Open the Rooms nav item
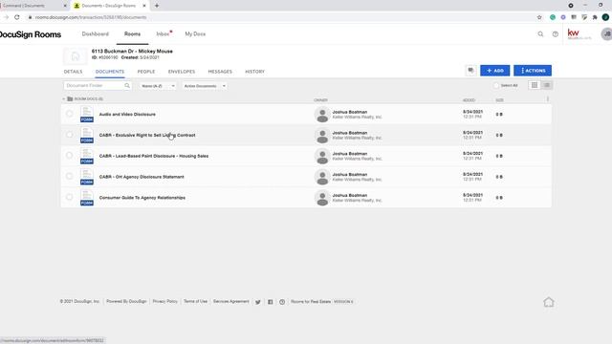 (132, 34)
